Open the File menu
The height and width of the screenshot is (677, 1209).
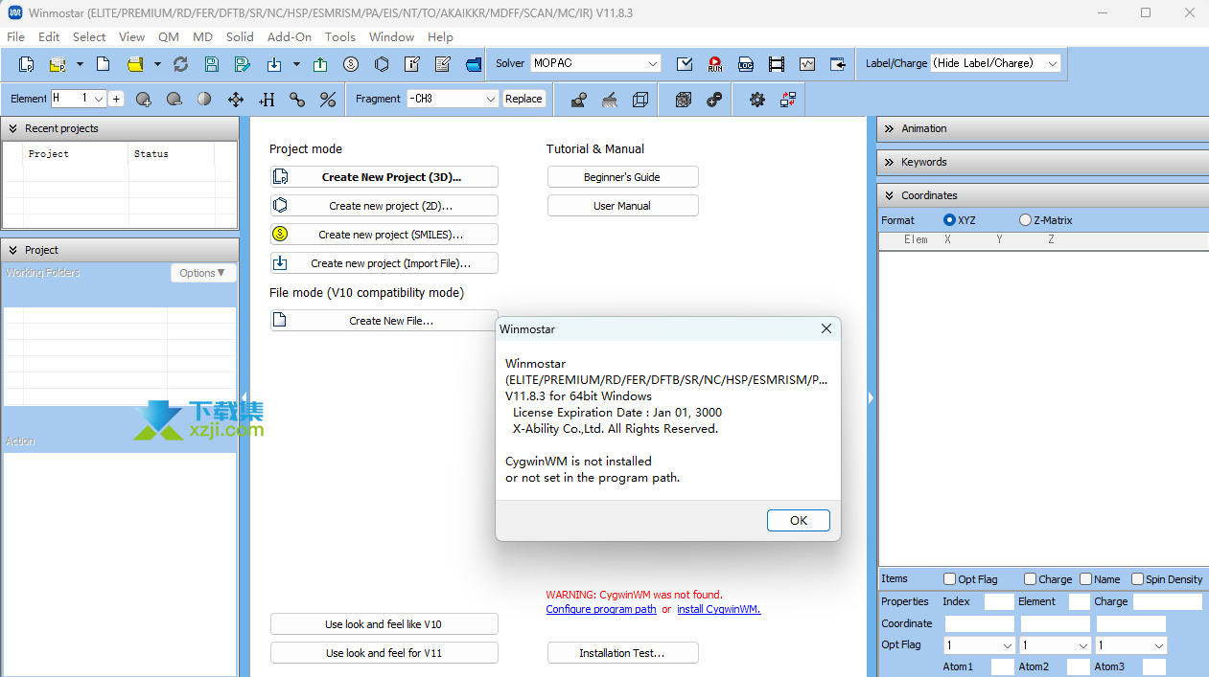tap(15, 36)
